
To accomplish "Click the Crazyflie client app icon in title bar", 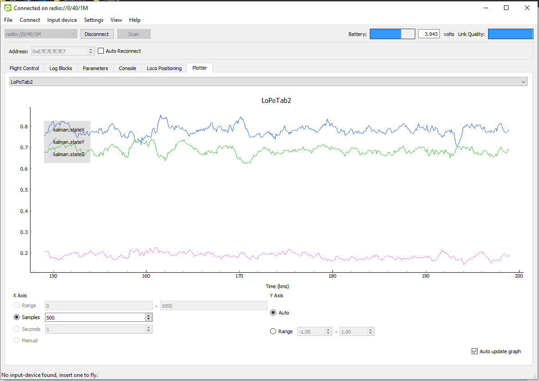I will coord(8,8).
